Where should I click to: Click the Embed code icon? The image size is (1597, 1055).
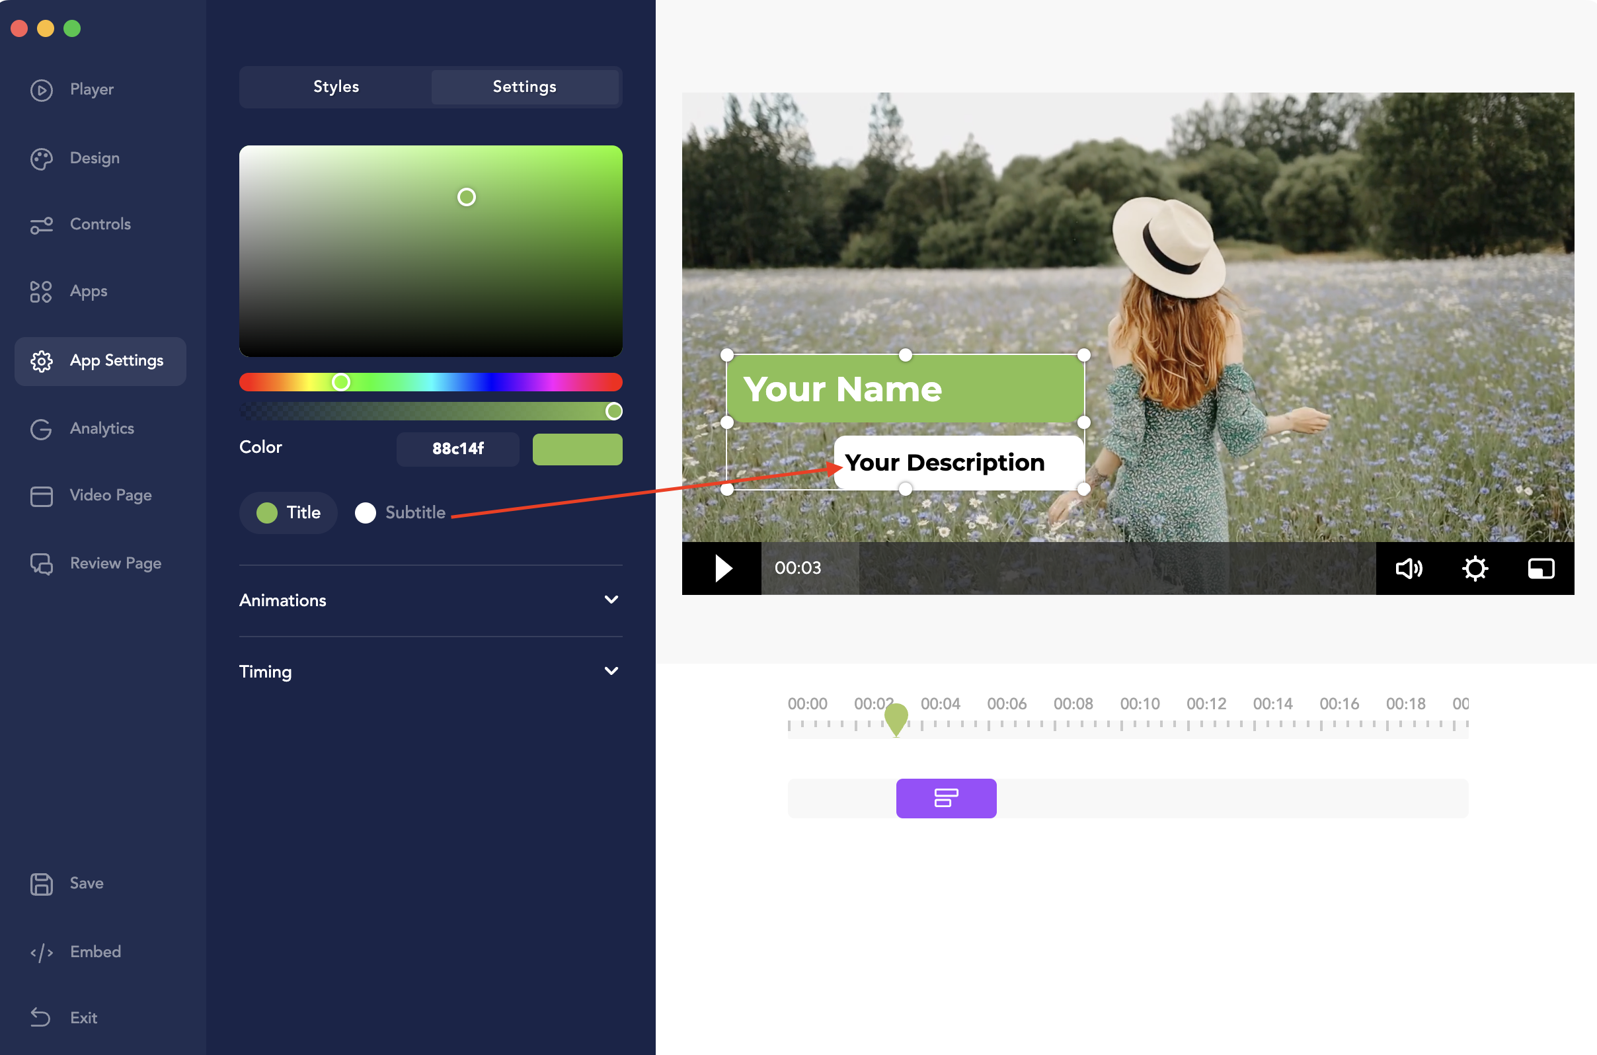[x=41, y=953]
